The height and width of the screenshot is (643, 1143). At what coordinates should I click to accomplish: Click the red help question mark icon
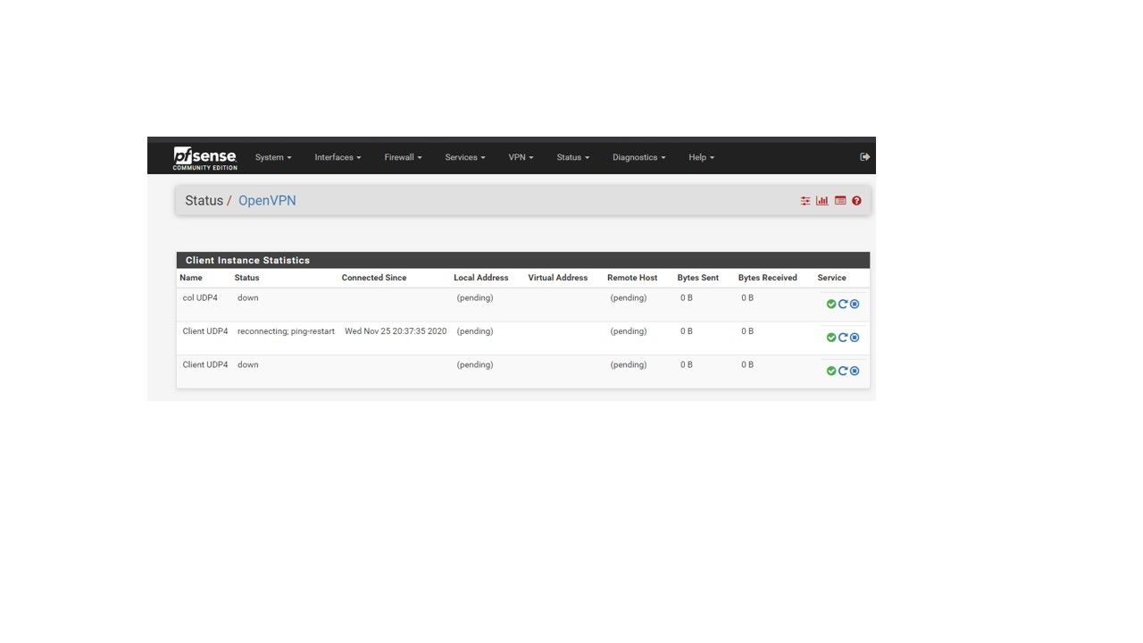tap(857, 201)
